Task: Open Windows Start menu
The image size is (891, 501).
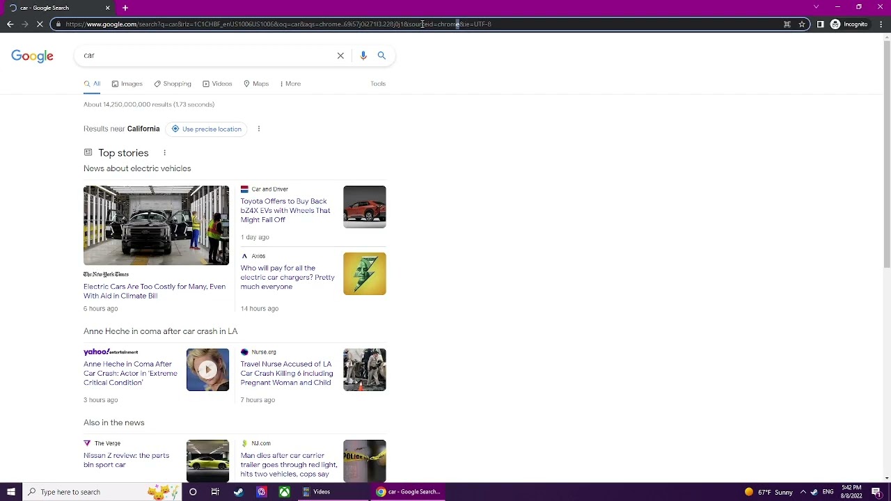Action: click(x=10, y=492)
